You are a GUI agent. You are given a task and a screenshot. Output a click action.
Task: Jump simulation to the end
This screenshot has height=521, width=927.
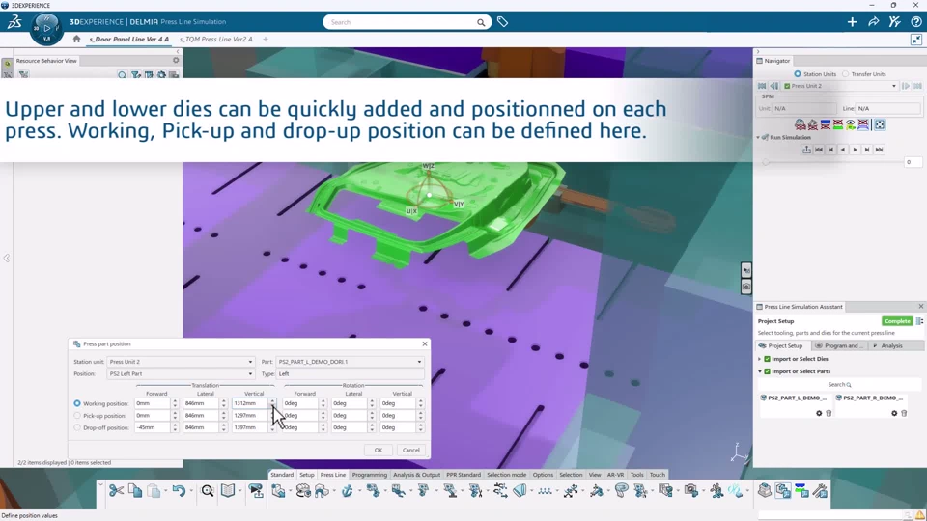click(x=879, y=150)
